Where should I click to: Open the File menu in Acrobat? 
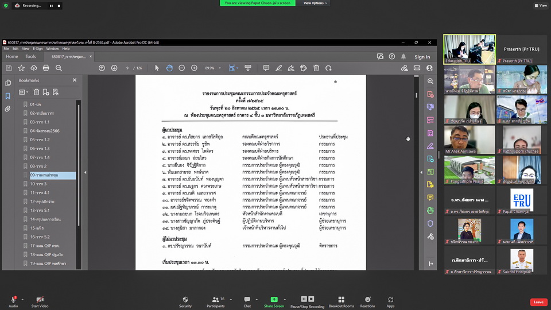pos(6,49)
